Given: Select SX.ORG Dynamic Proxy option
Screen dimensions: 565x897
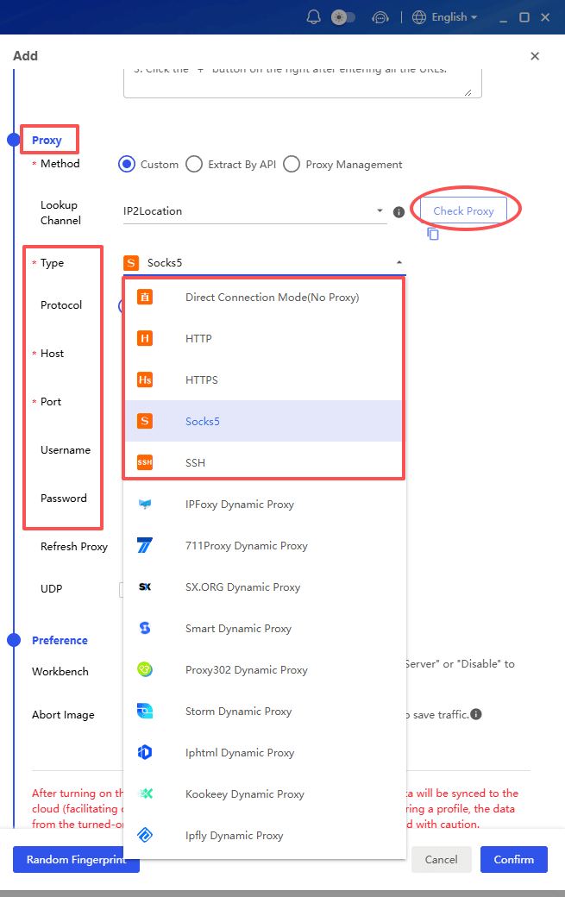Looking at the screenshot, I should [x=265, y=587].
